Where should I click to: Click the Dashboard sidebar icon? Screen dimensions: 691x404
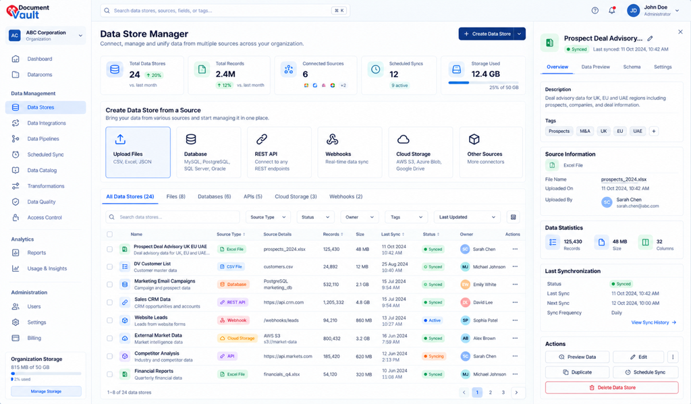(16, 59)
